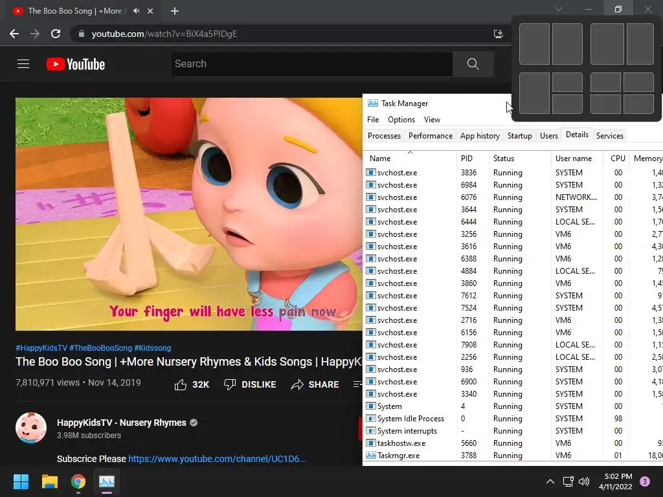Click the DISLIKE thumbs down button
This screenshot has height=497, width=663.
coord(250,384)
